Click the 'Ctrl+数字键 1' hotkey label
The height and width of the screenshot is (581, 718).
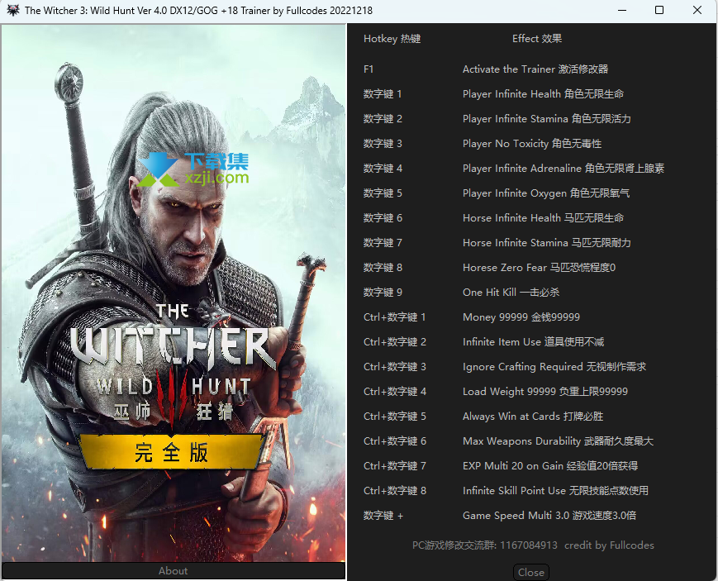(395, 317)
